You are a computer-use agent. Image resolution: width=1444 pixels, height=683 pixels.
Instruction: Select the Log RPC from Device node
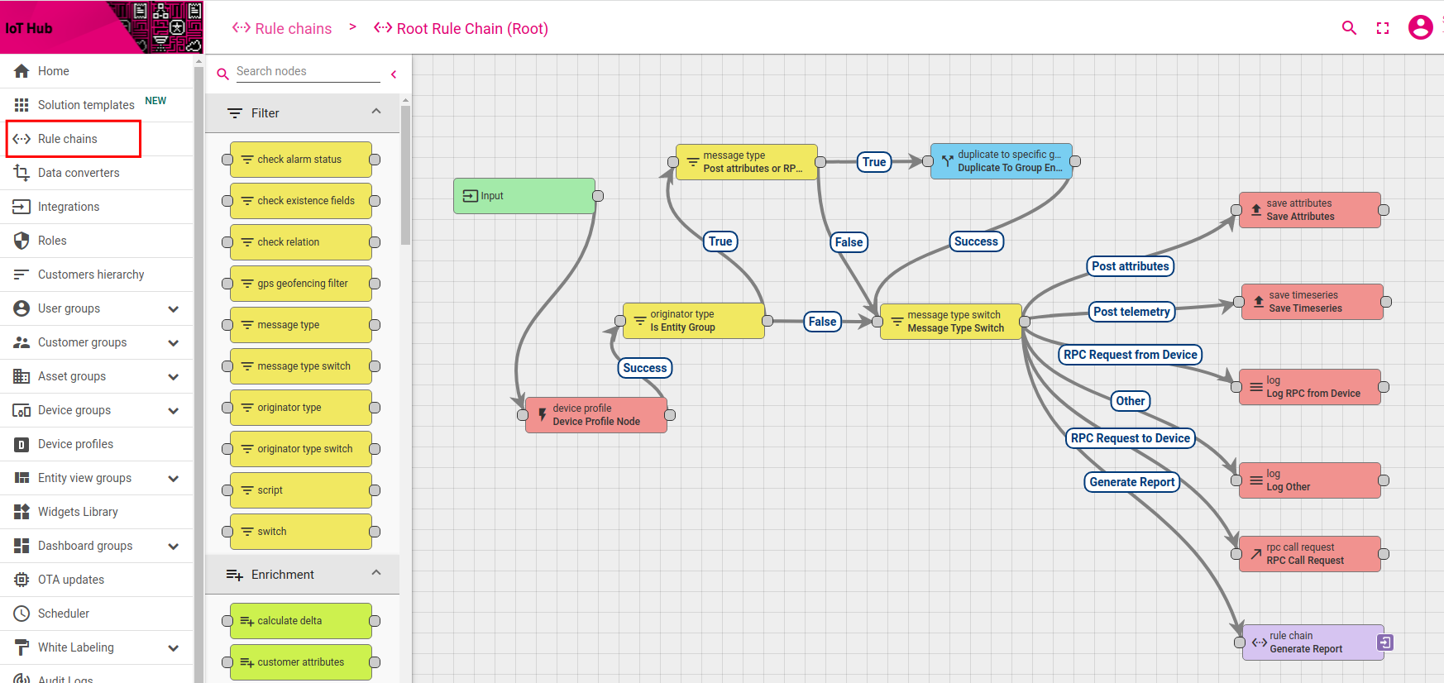pos(1310,387)
